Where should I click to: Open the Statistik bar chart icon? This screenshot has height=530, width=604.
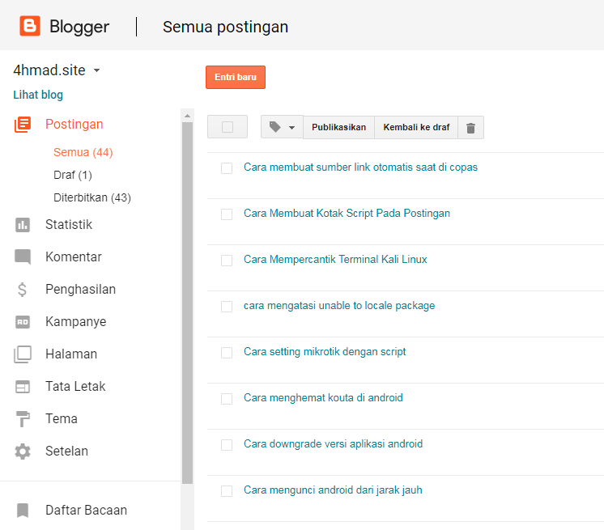23,225
